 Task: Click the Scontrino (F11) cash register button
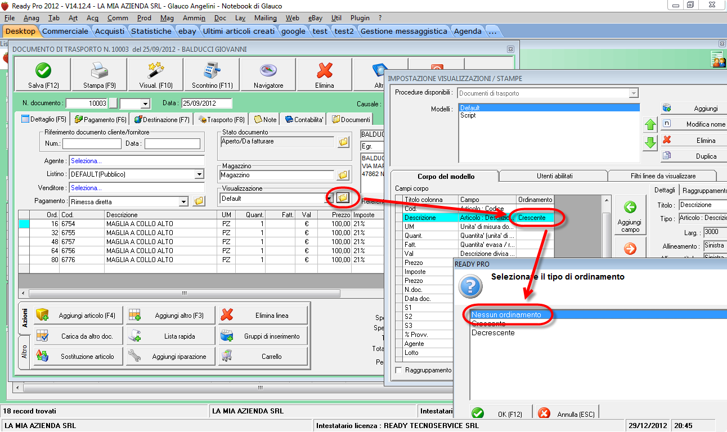[x=212, y=74]
